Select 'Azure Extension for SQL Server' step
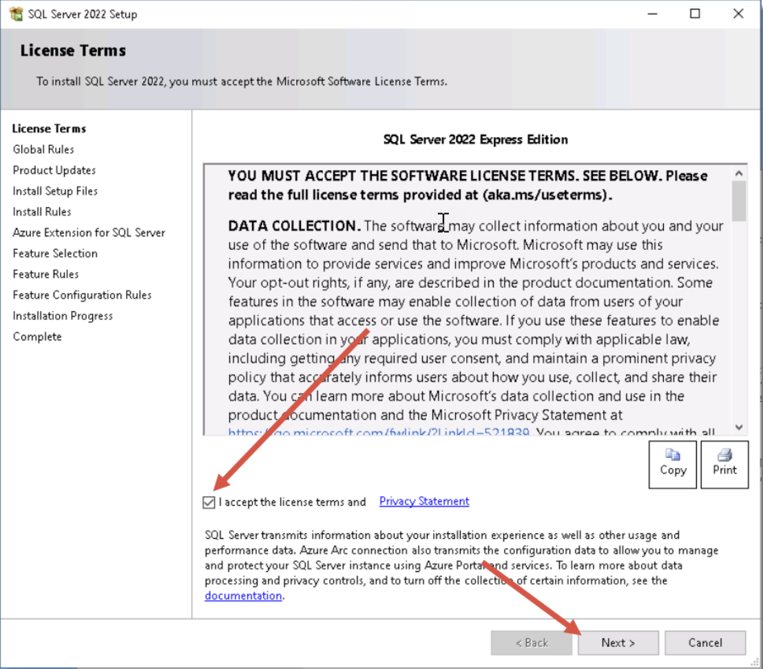This screenshot has height=669, width=763. 89,233
